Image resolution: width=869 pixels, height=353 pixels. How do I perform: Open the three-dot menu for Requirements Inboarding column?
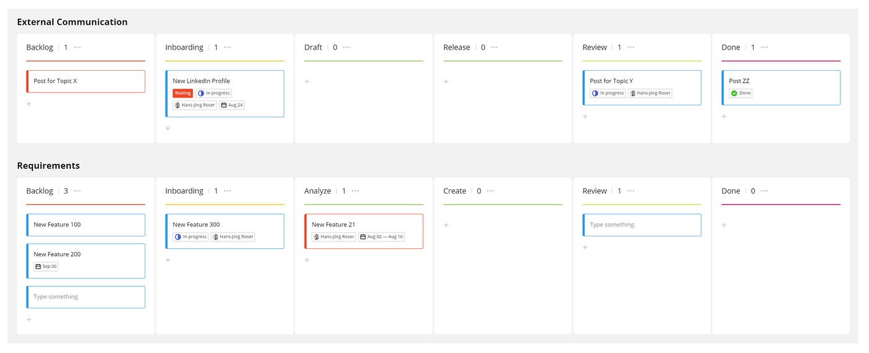[227, 191]
